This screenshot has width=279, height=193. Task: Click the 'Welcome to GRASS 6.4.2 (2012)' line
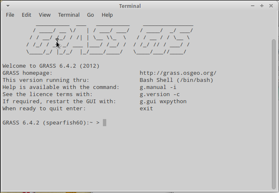pyautogui.click(x=51, y=66)
